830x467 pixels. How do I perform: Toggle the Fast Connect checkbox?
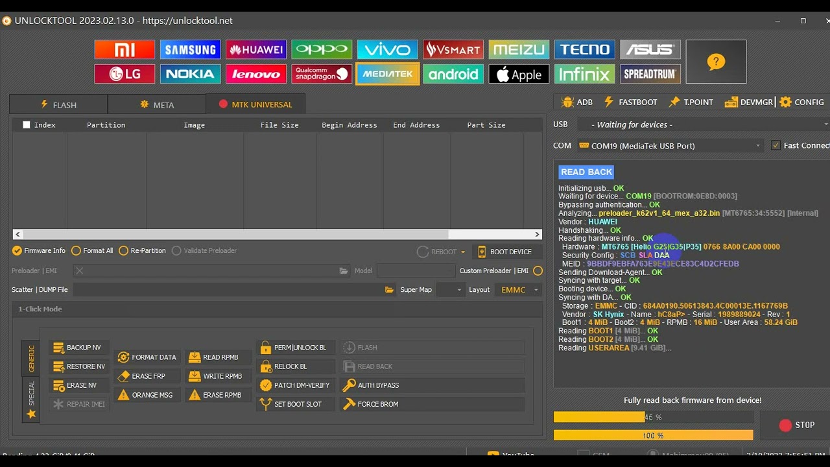tap(776, 145)
